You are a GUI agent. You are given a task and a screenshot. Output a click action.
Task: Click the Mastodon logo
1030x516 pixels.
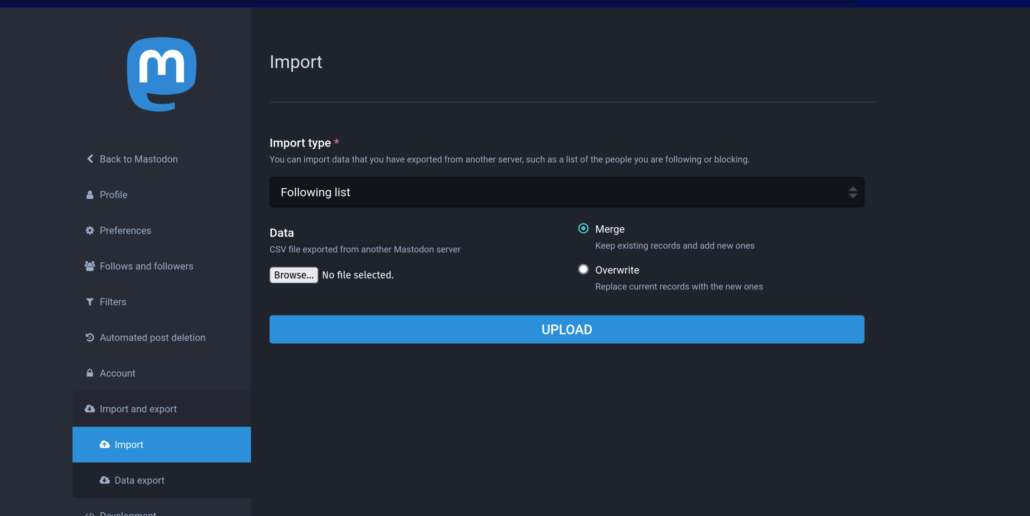tap(162, 74)
